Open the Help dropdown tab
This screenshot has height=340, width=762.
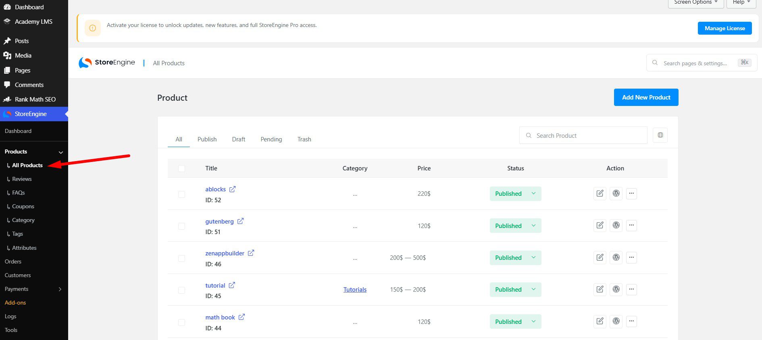pos(741,2)
